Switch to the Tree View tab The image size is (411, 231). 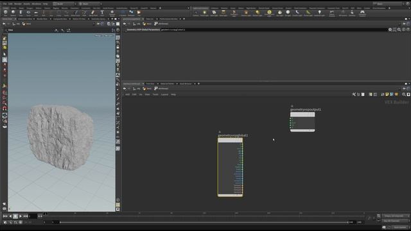pos(150,83)
